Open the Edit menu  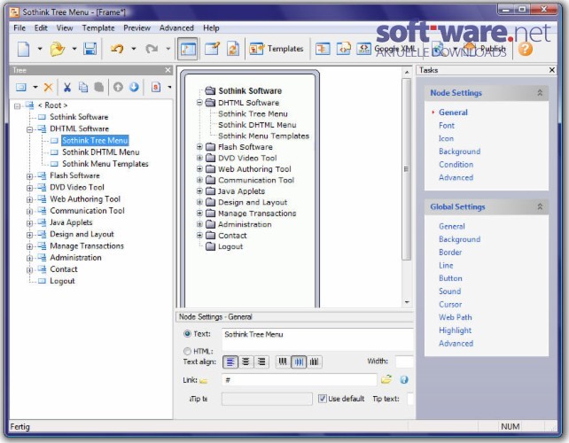click(x=41, y=28)
